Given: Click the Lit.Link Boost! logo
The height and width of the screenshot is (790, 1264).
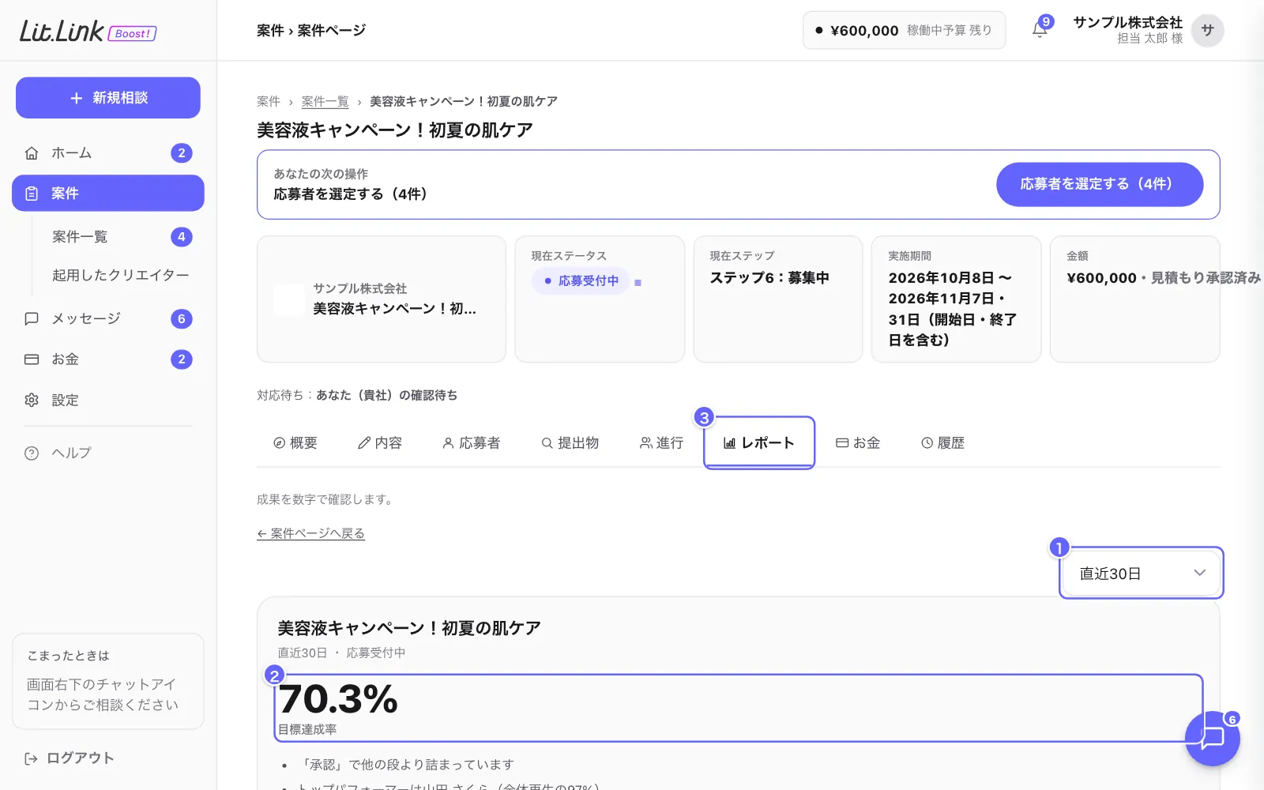Looking at the screenshot, I should (x=88, y=31).
